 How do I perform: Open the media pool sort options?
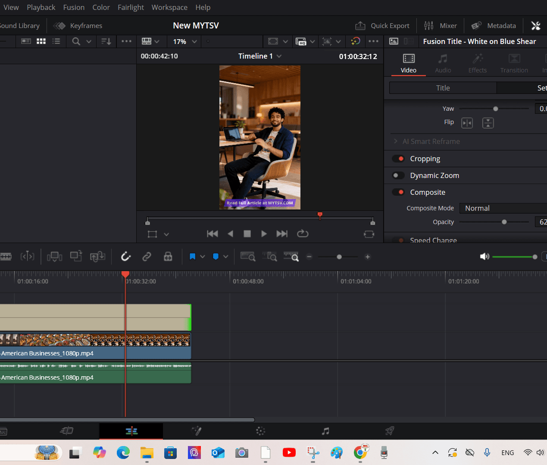(x=106, y=41)
